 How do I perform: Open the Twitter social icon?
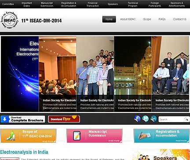[146, 119]
